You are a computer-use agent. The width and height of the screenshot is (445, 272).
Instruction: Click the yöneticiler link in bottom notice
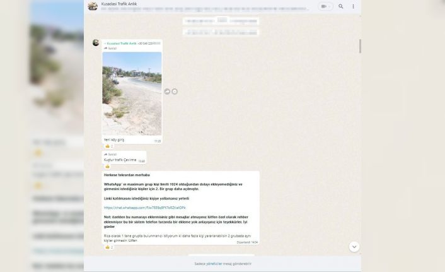[x=217, y=264]
